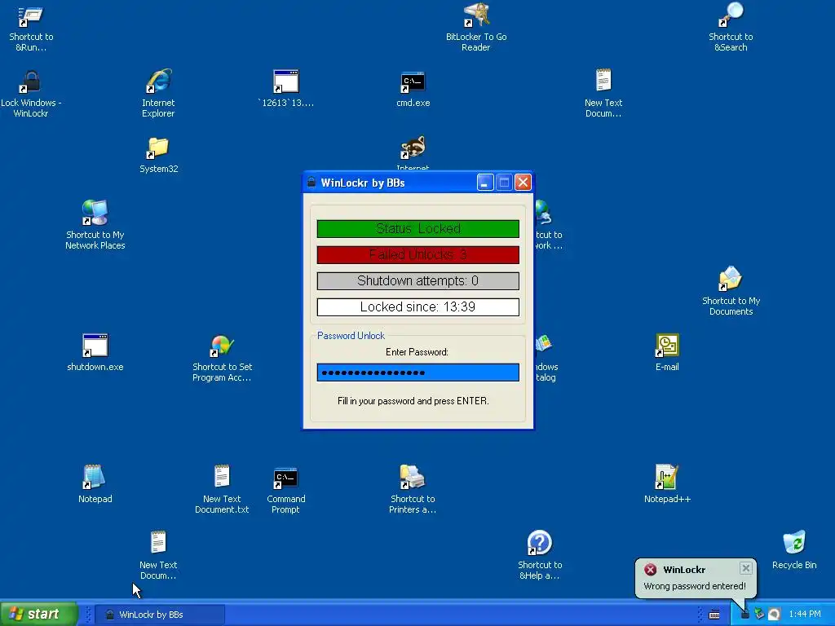Select Shortcut to Printers icon

point(413,490)
